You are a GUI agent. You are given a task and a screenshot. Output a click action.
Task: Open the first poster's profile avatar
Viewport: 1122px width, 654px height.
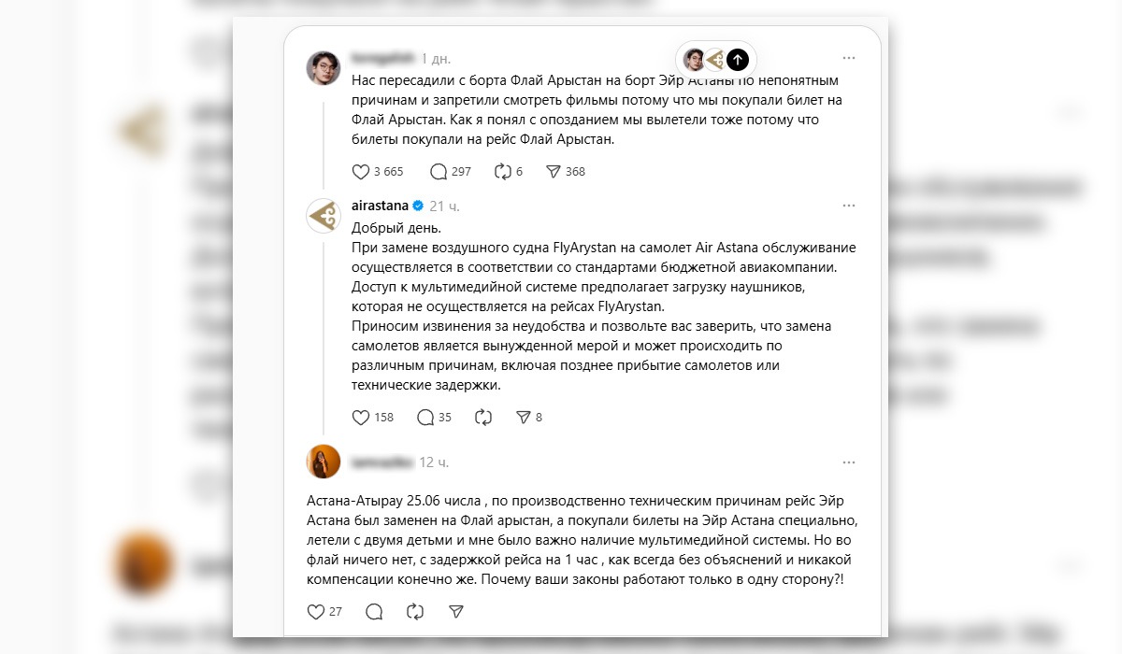(x=324, y=67)
